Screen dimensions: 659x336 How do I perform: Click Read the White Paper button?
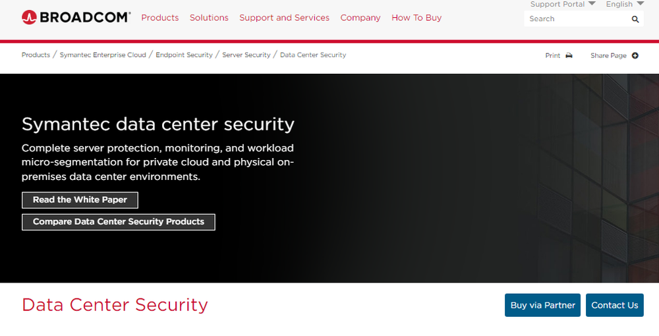tap(80, 200)
